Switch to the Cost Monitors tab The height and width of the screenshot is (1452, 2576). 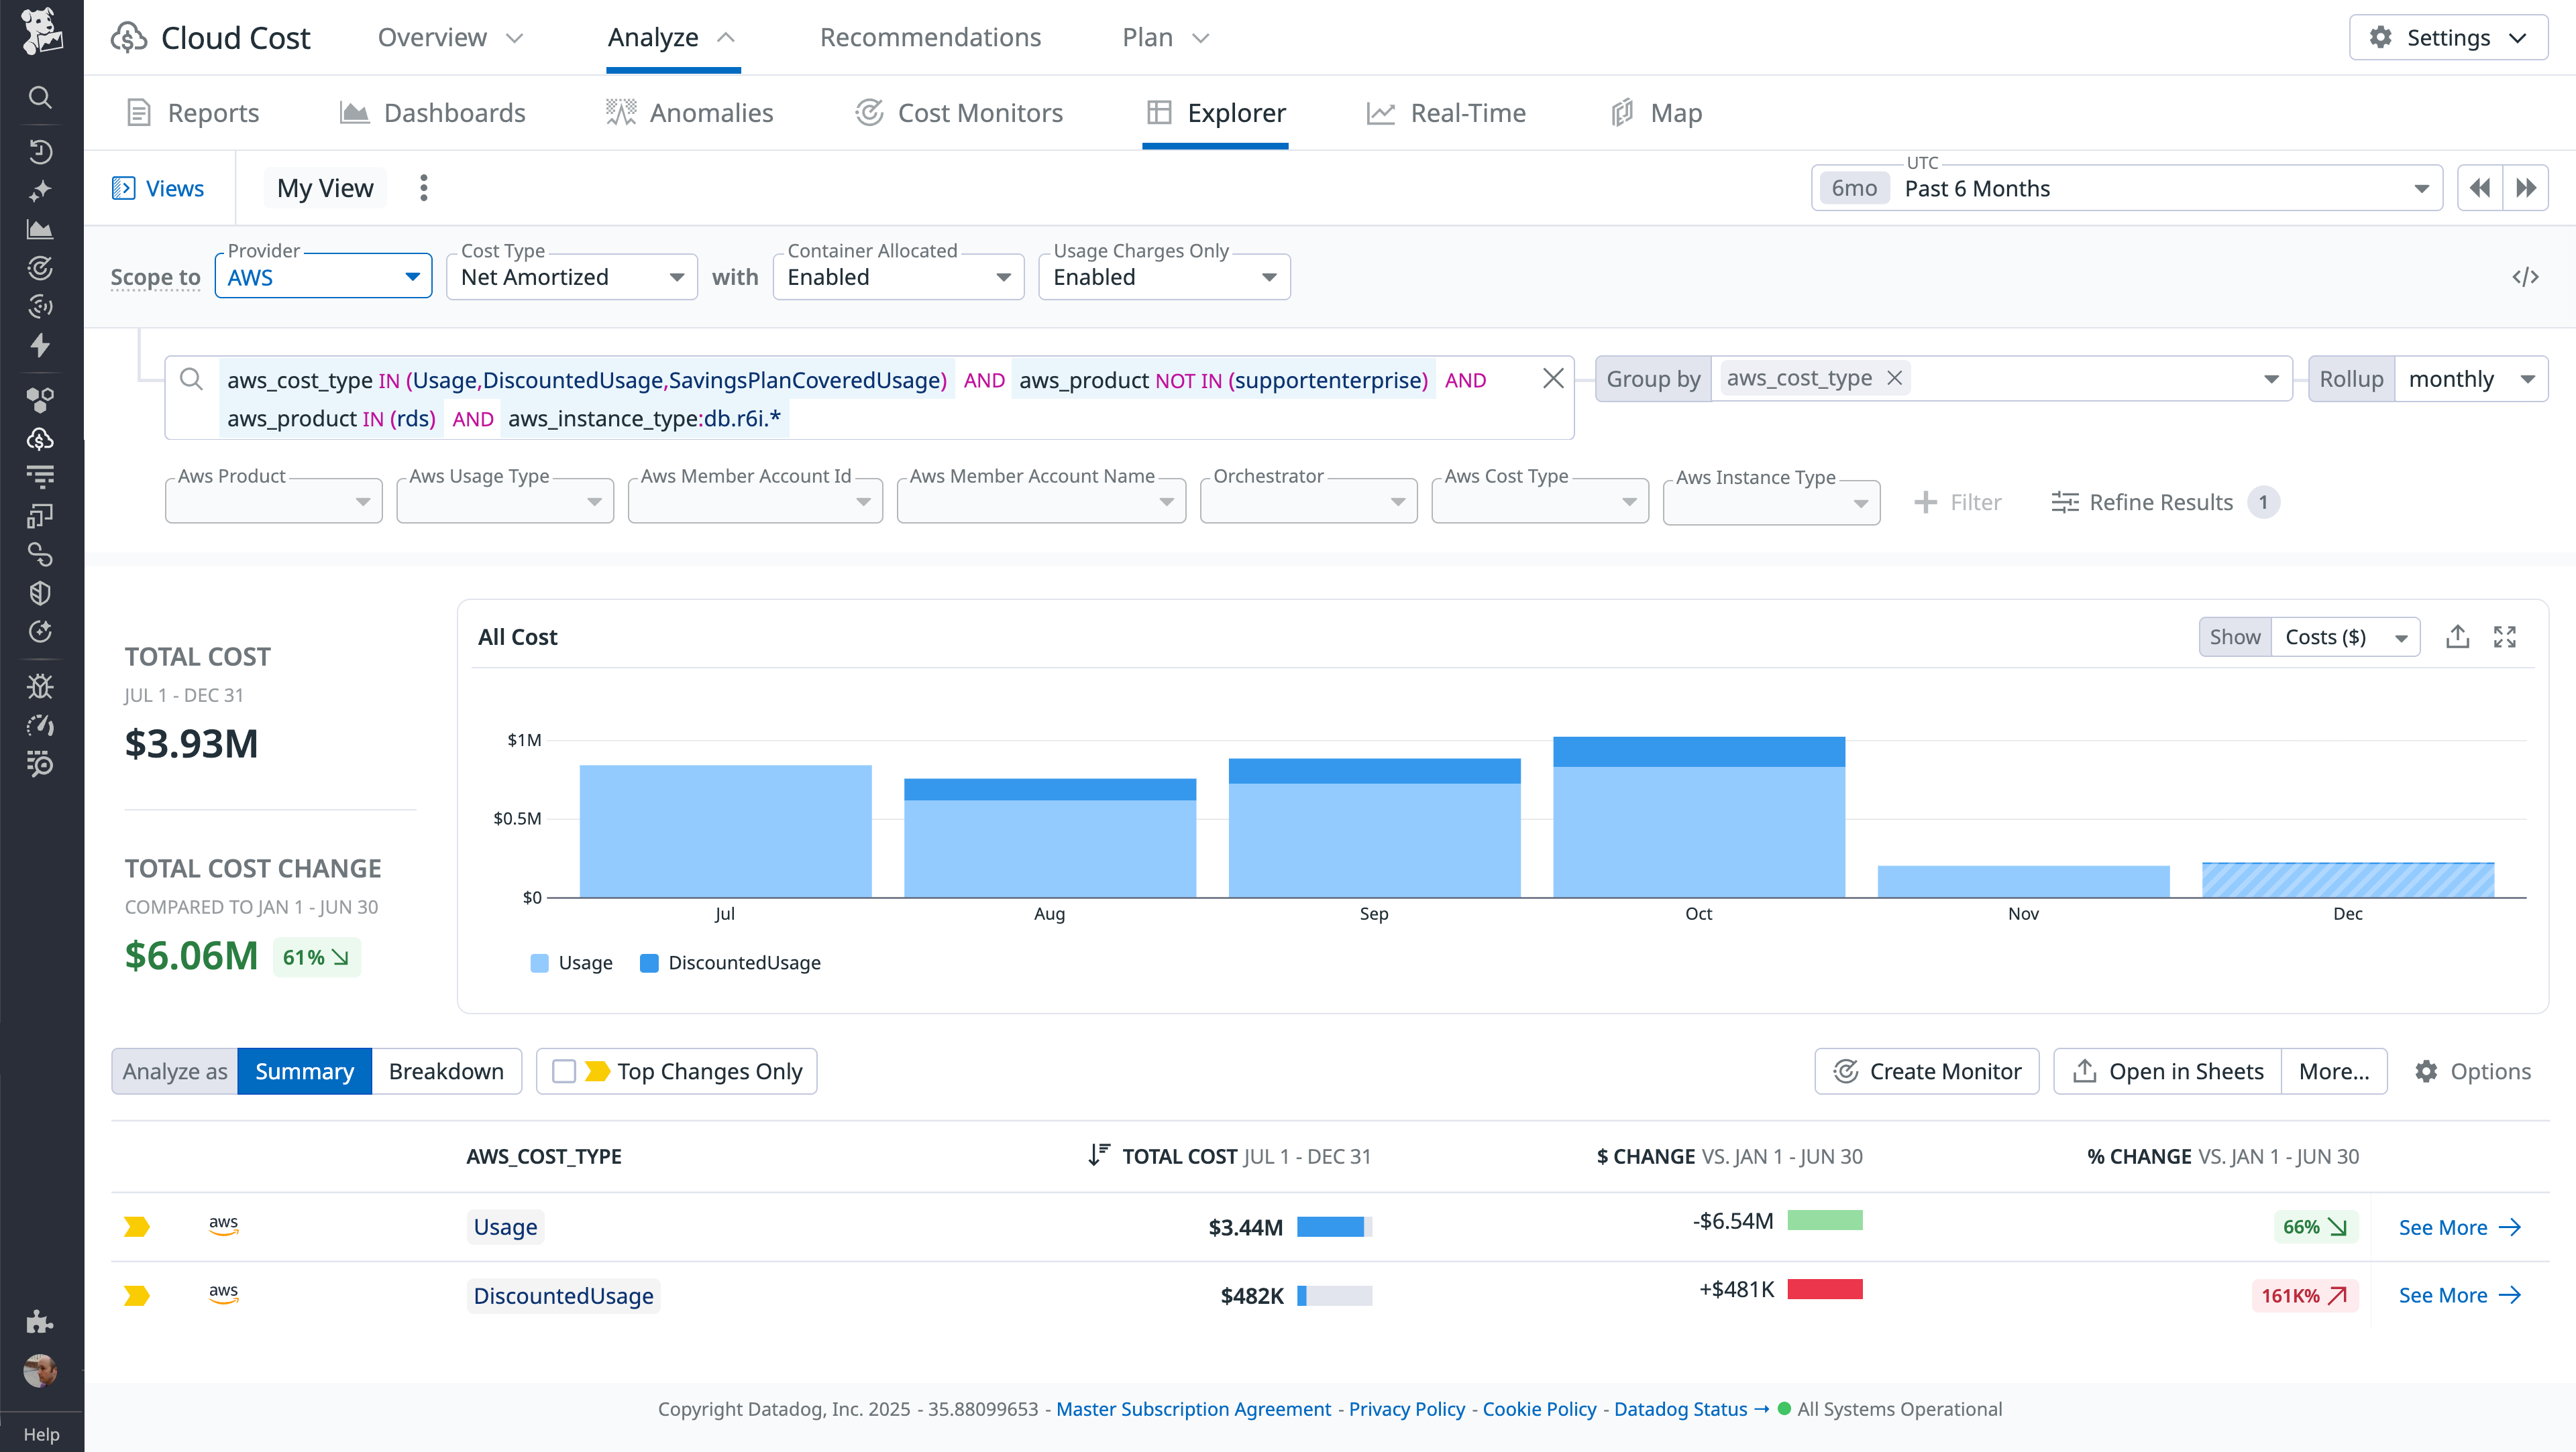pyautogui.click(x=958, y=112)
